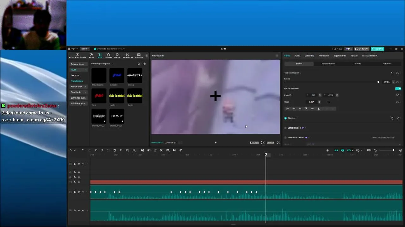Switch to the Velocidad tab
This screenshot has width=405, height=227.
pos(309,56)
